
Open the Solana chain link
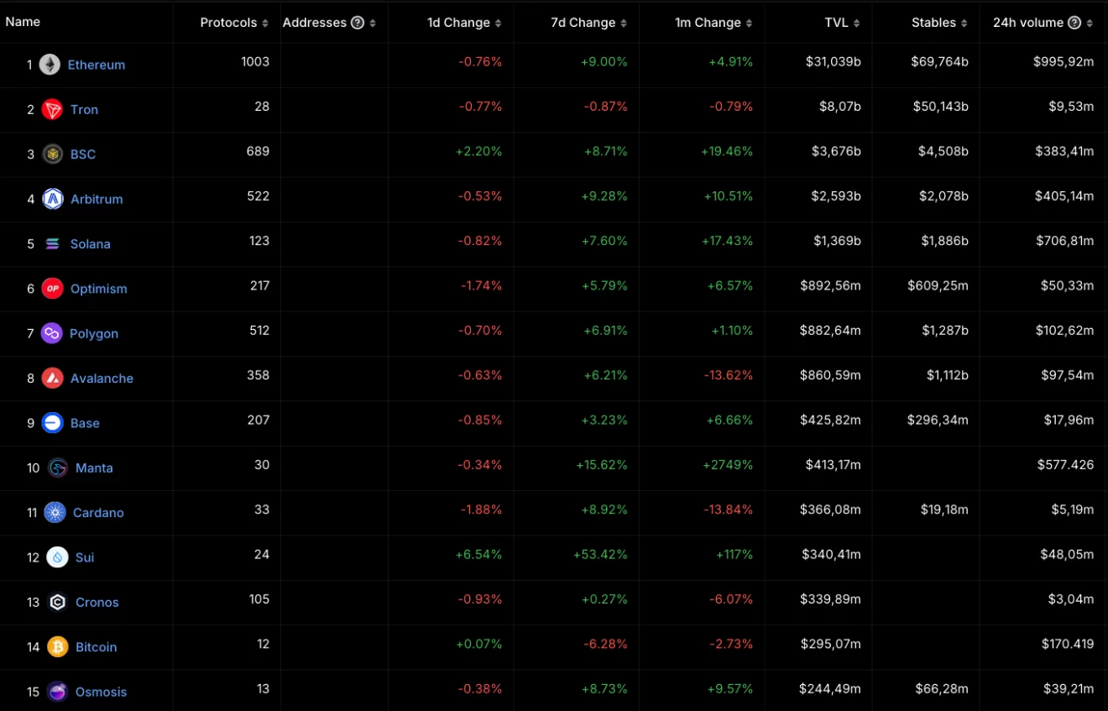click(90, 244)
